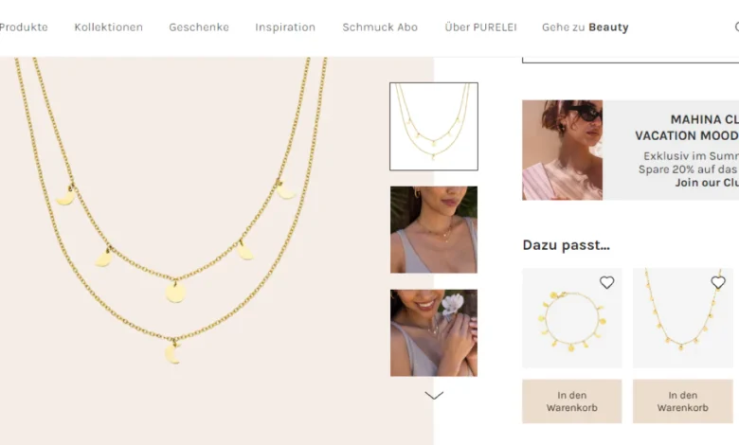Click the Join our Club text

pos(707,183)
